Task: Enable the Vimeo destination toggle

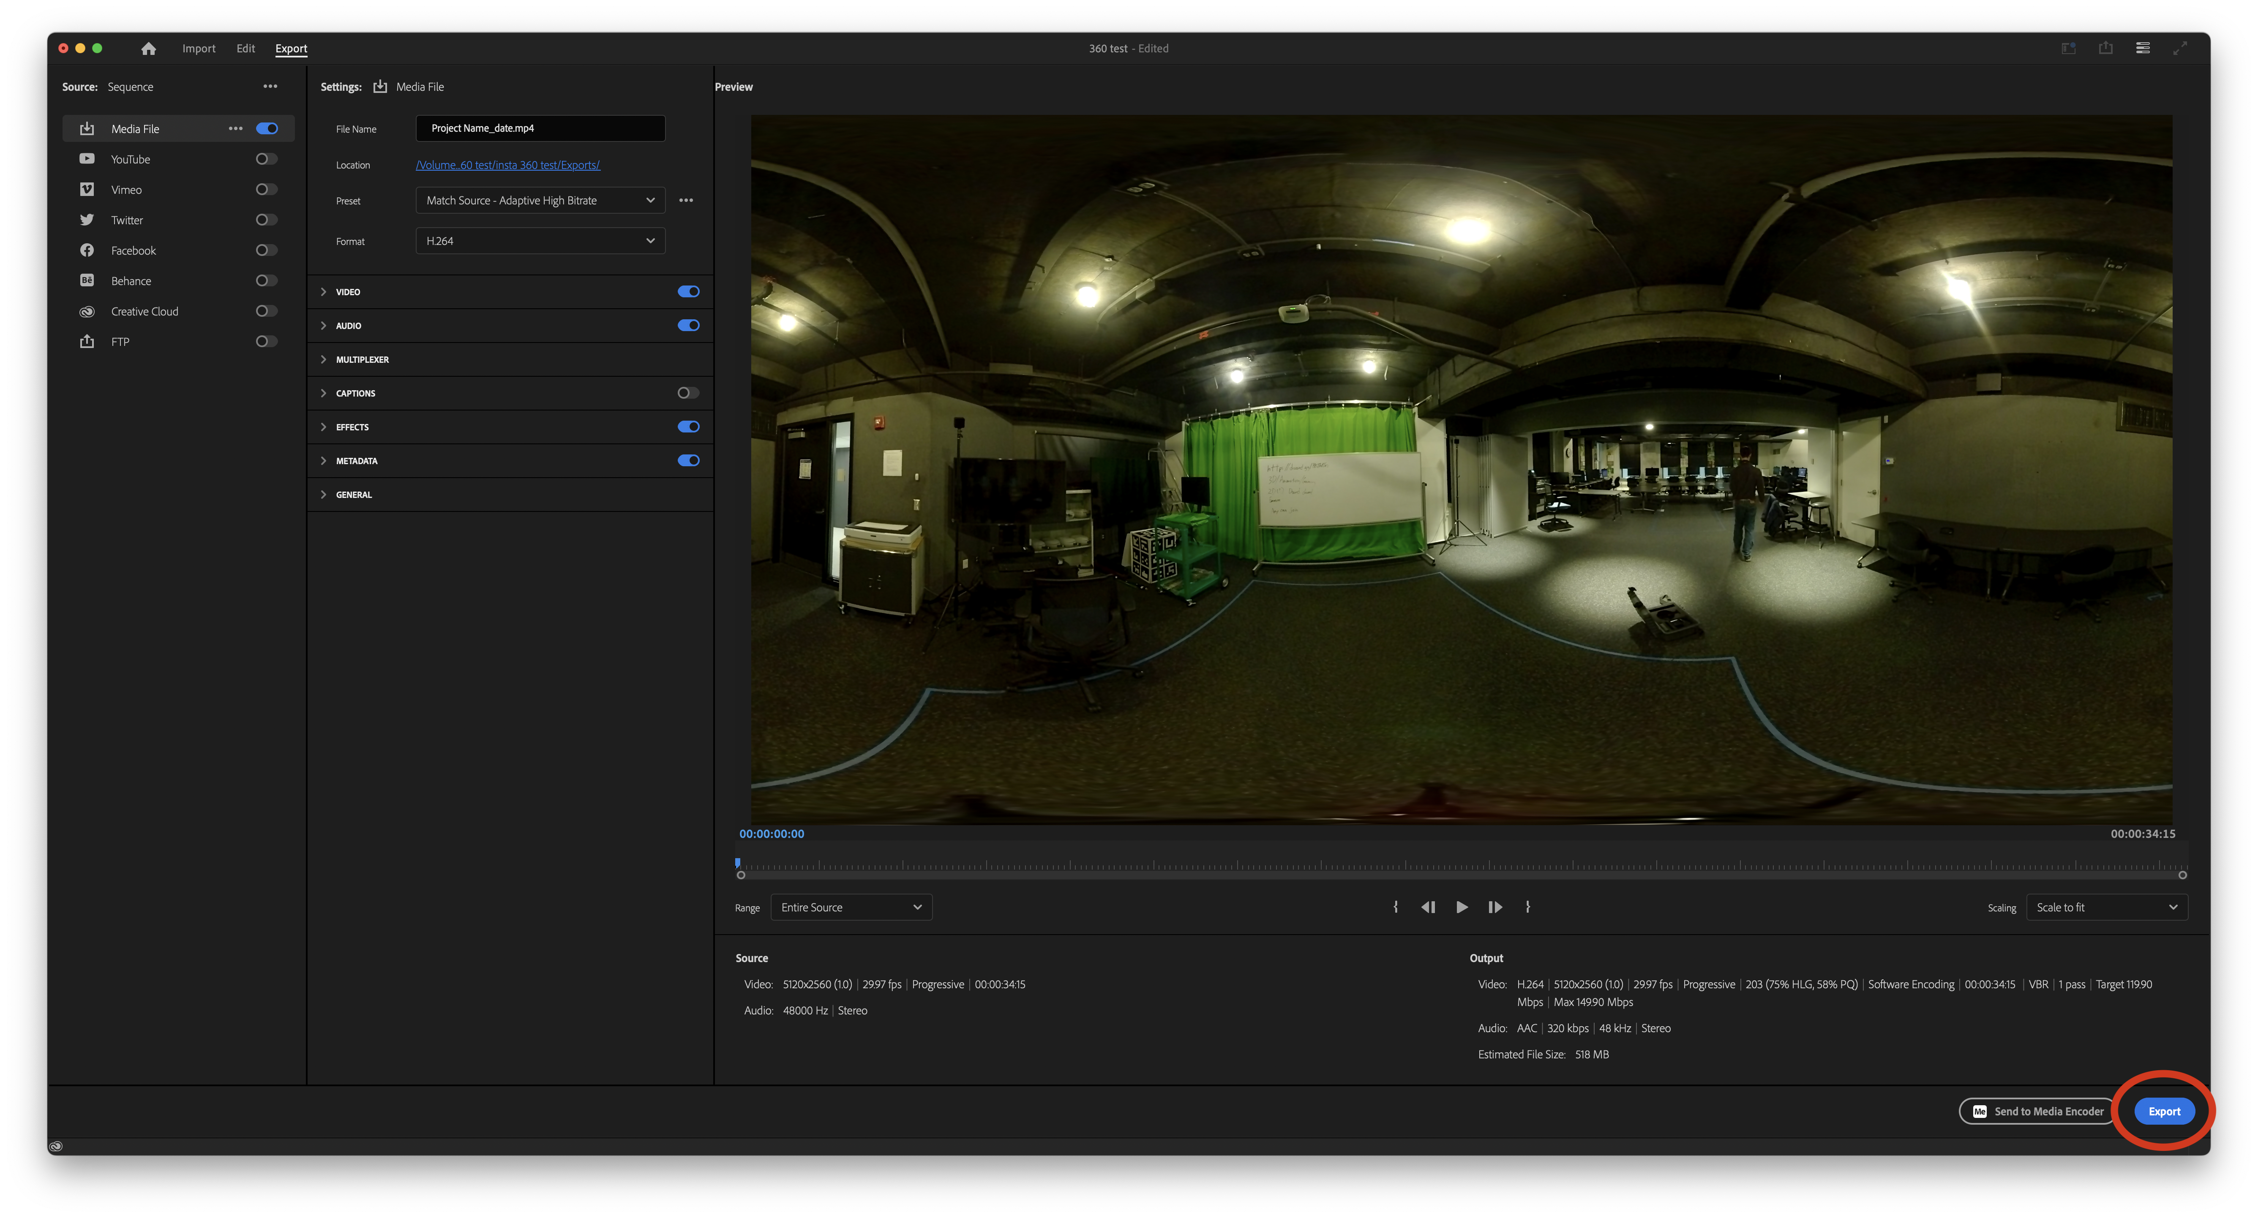Action: tap(267, 189)
